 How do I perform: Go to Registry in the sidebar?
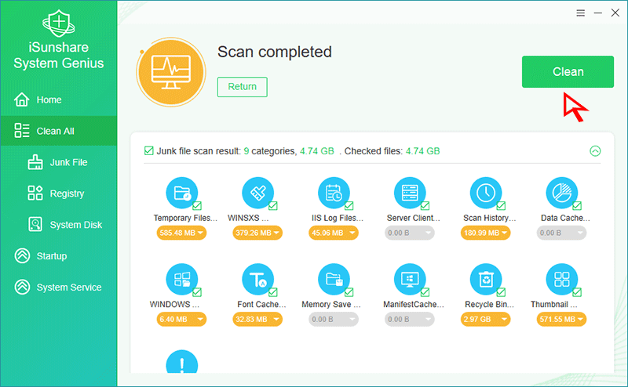67,193
